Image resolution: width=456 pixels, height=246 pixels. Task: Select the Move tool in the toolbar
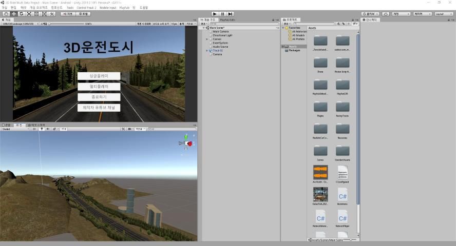(x=13, y=14)
